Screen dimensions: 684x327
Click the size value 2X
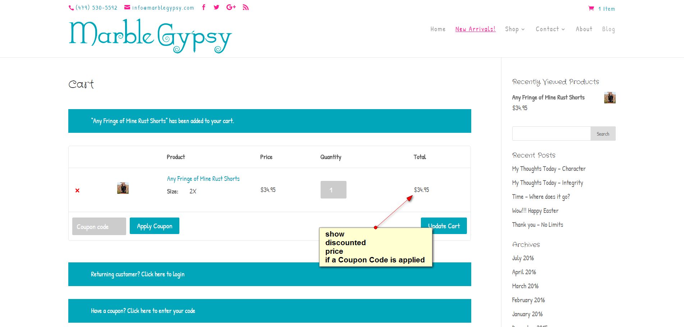click(193, 191)
